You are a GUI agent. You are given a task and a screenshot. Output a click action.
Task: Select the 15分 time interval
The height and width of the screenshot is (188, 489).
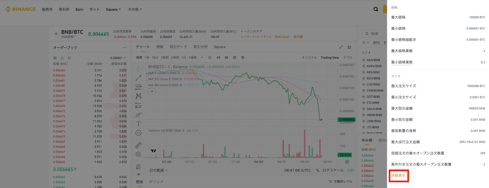(155, 58)
